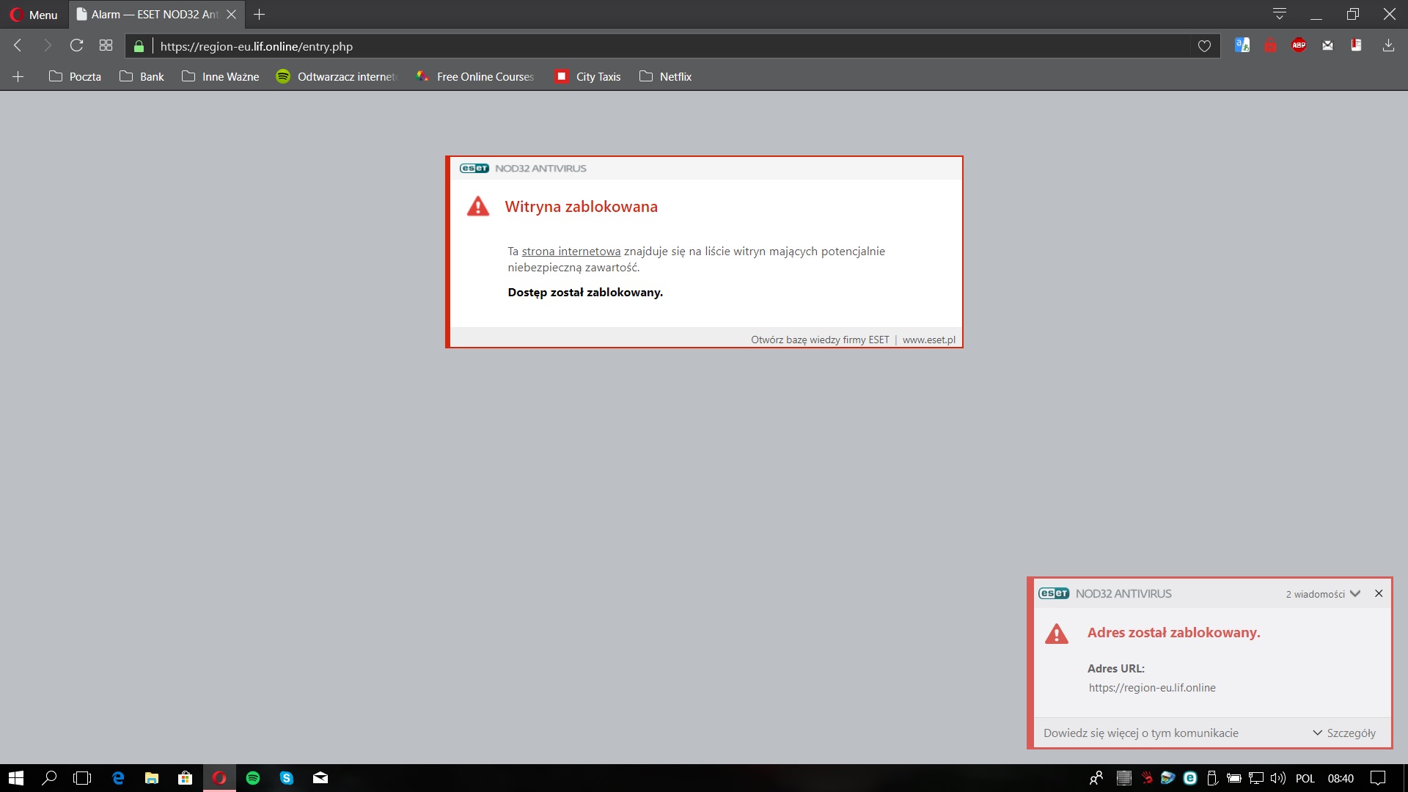Open the battery status tray icon
1408x792 pixels.
point(1234,778)
